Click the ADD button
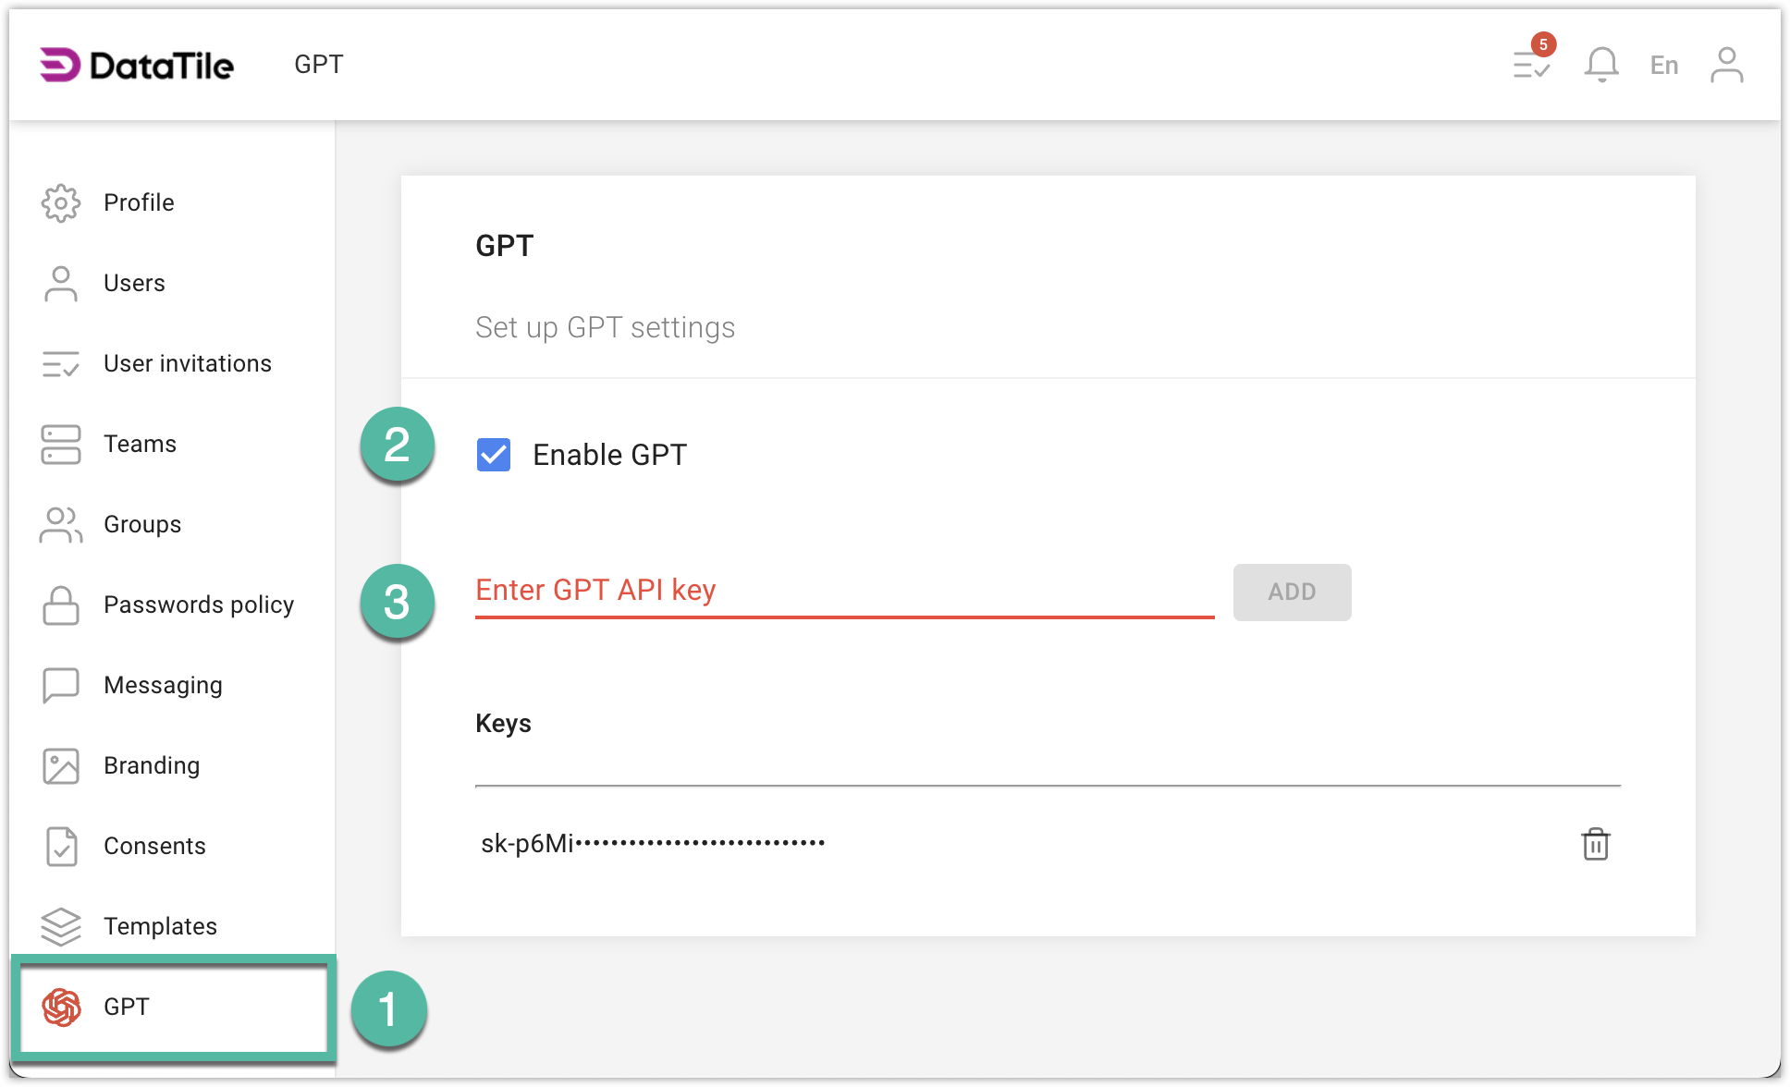The height and width of the screenshot is (1087, 1790). 1291,592
